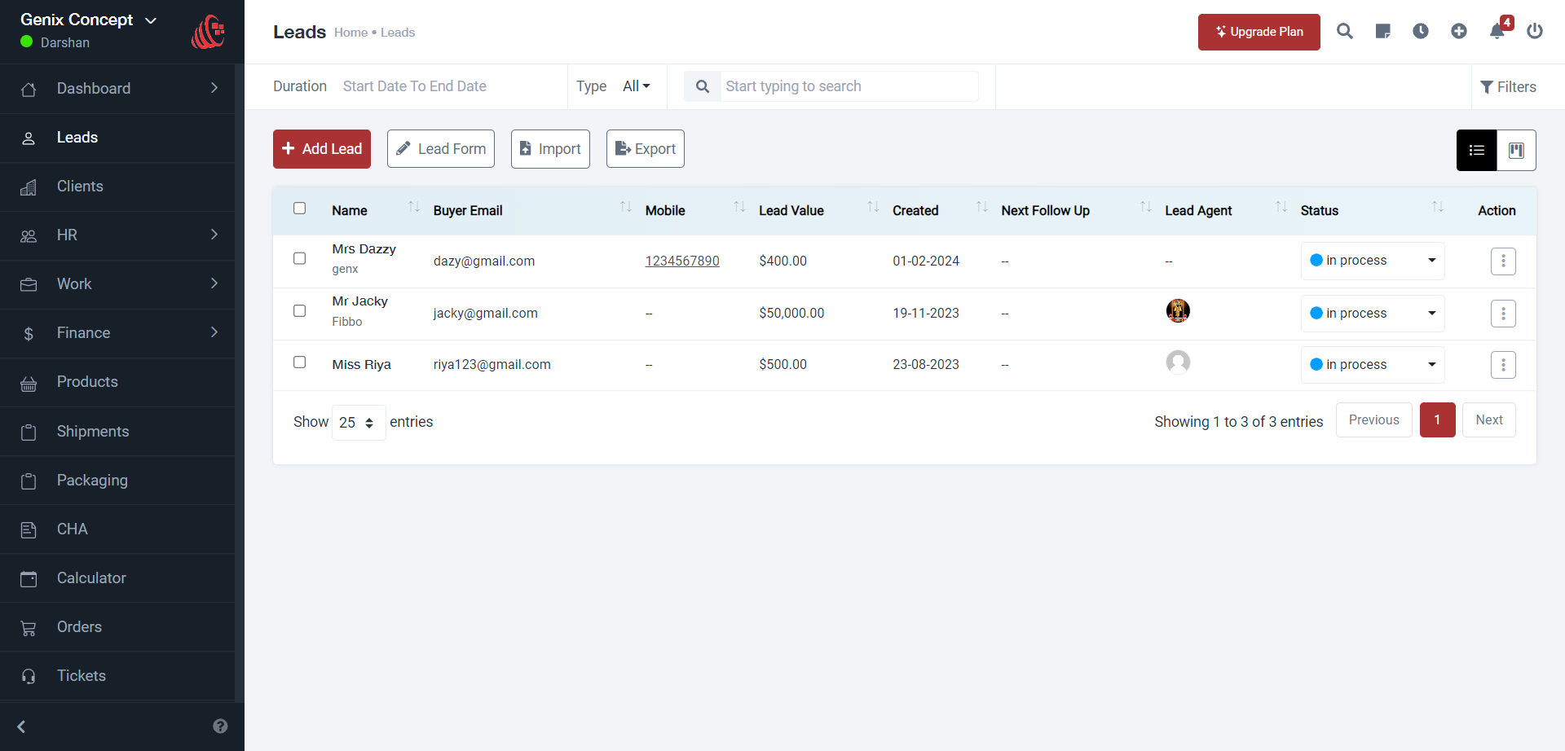Screen dimensions: 1565x751
Task: Open the Start Date To End Date picker
Action: coord(415,86)
